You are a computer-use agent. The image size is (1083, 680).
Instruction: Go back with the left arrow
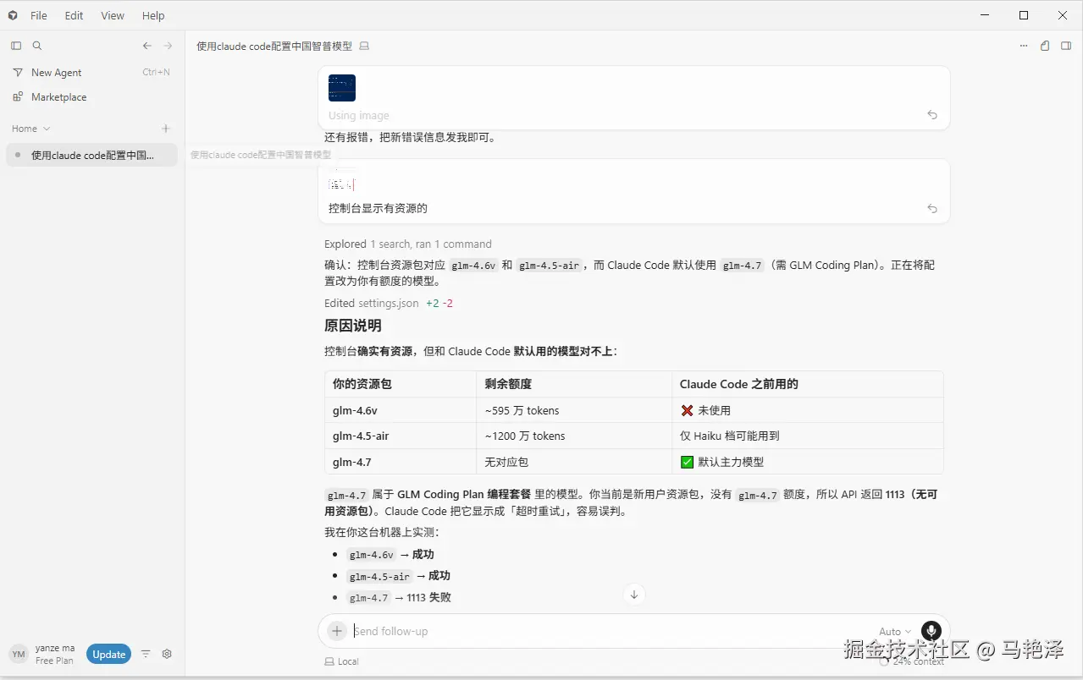tap(147, 46)
